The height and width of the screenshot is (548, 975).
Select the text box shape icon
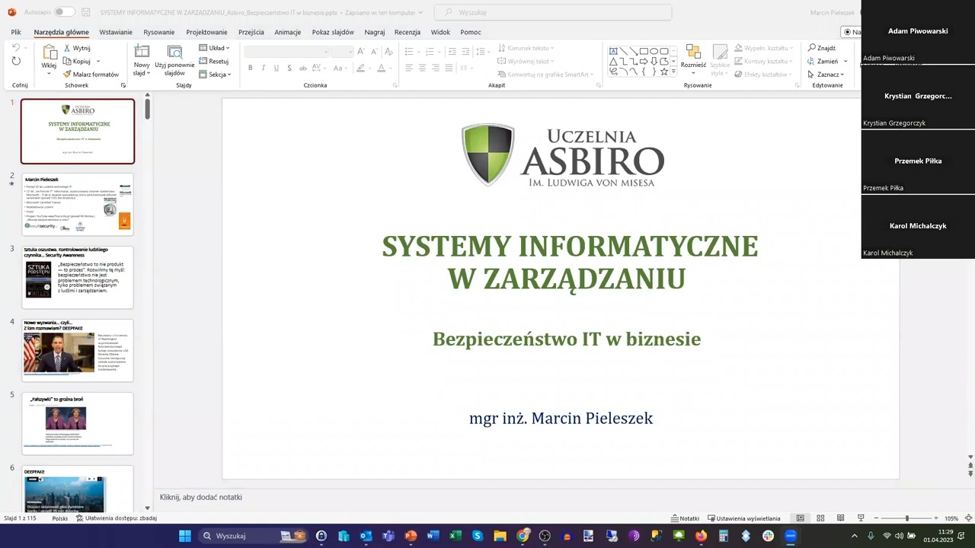click(x=614, y=51)
